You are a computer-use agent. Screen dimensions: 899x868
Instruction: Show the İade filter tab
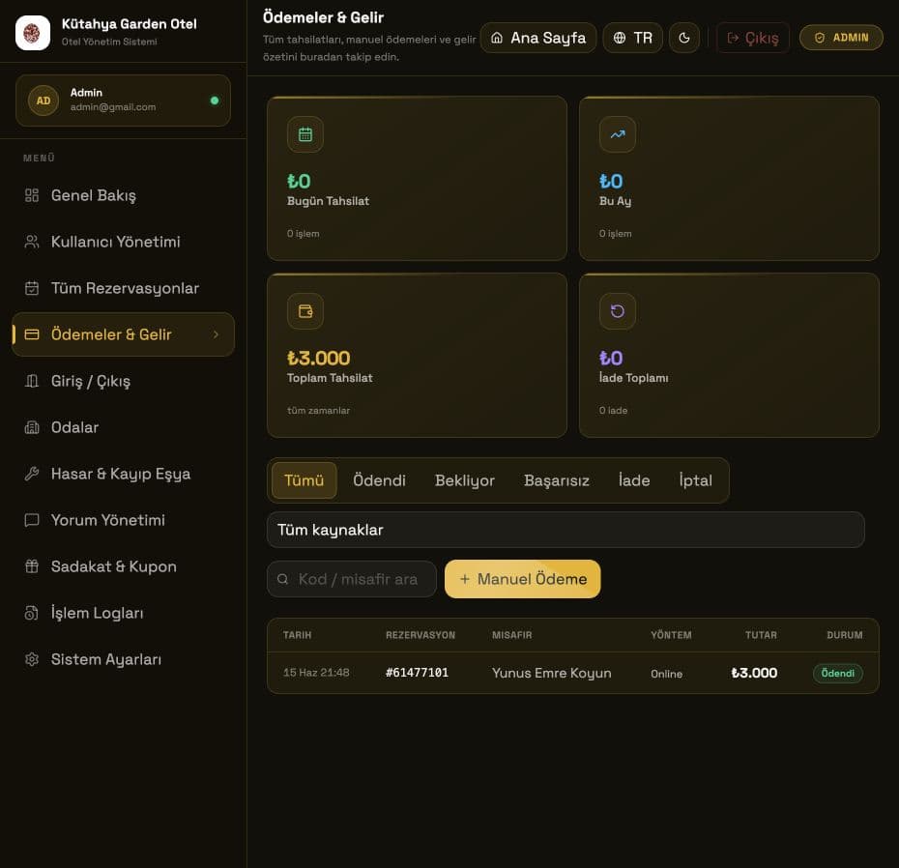pos(634,480)
